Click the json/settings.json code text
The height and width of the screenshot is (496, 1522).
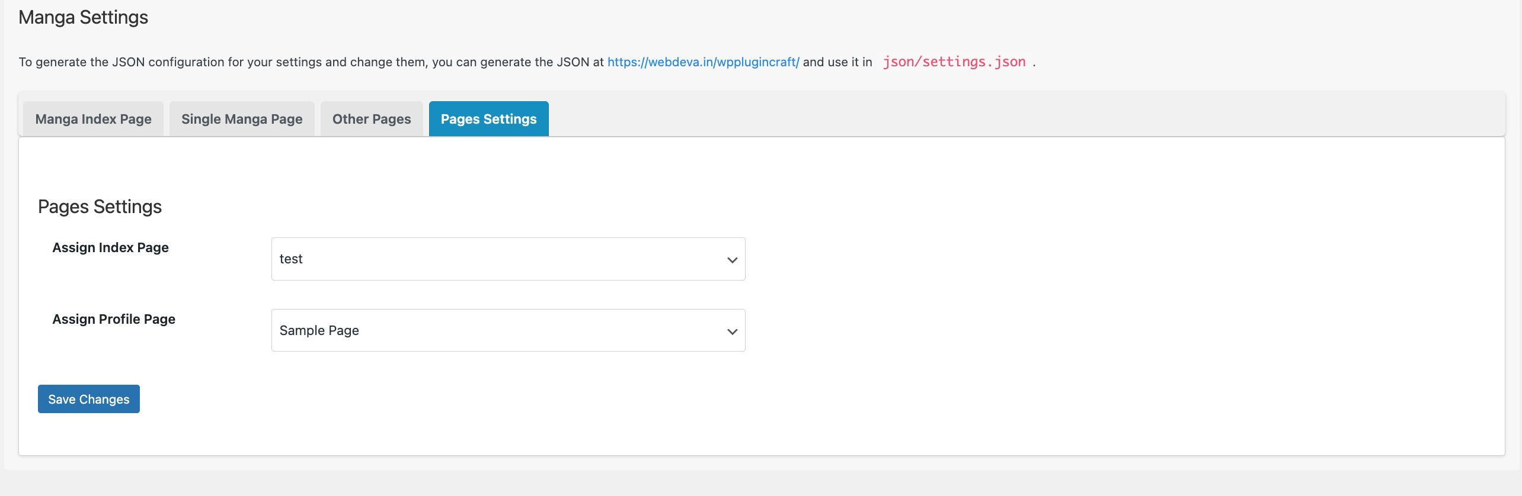pyautogui.click(x=954, y=62)
